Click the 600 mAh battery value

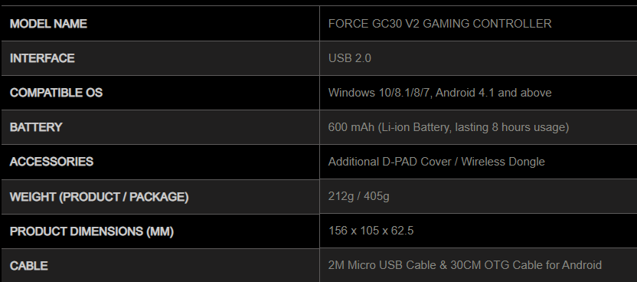[x=351, y=127]
